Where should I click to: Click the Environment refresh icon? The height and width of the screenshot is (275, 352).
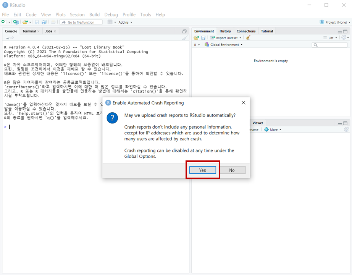click(344, 37)
